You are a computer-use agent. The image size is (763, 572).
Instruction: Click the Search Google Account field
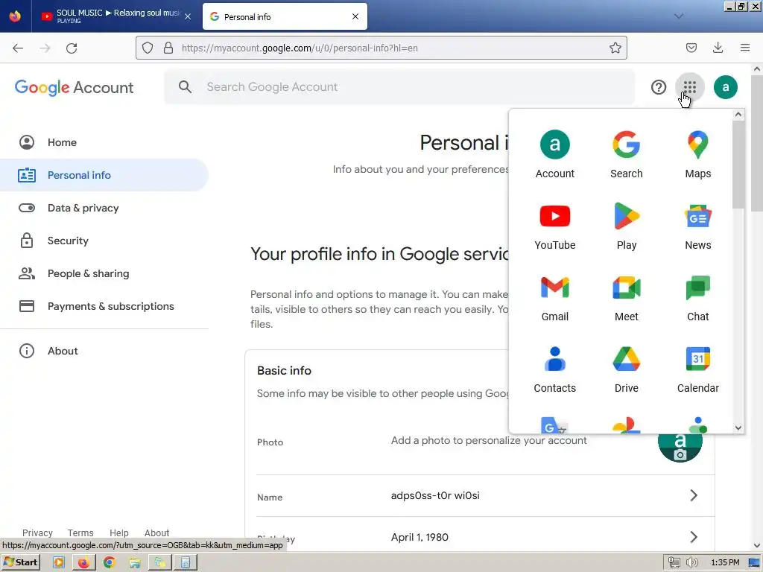pyautogui.click(x=399, y=87)
